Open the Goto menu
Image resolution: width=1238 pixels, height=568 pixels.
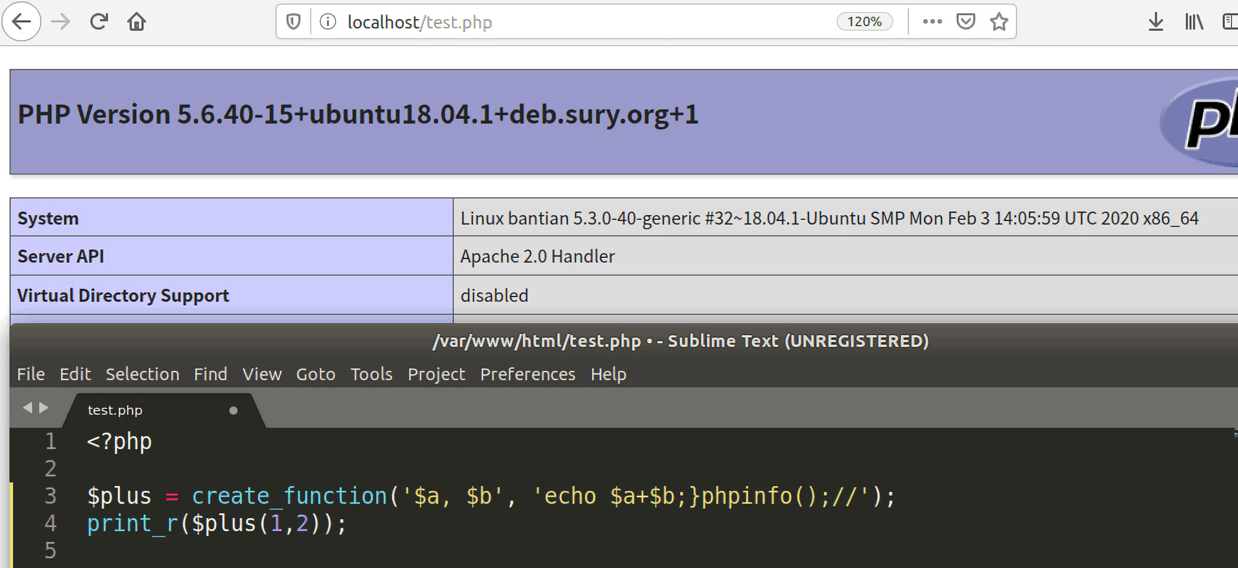click(315, 374)
